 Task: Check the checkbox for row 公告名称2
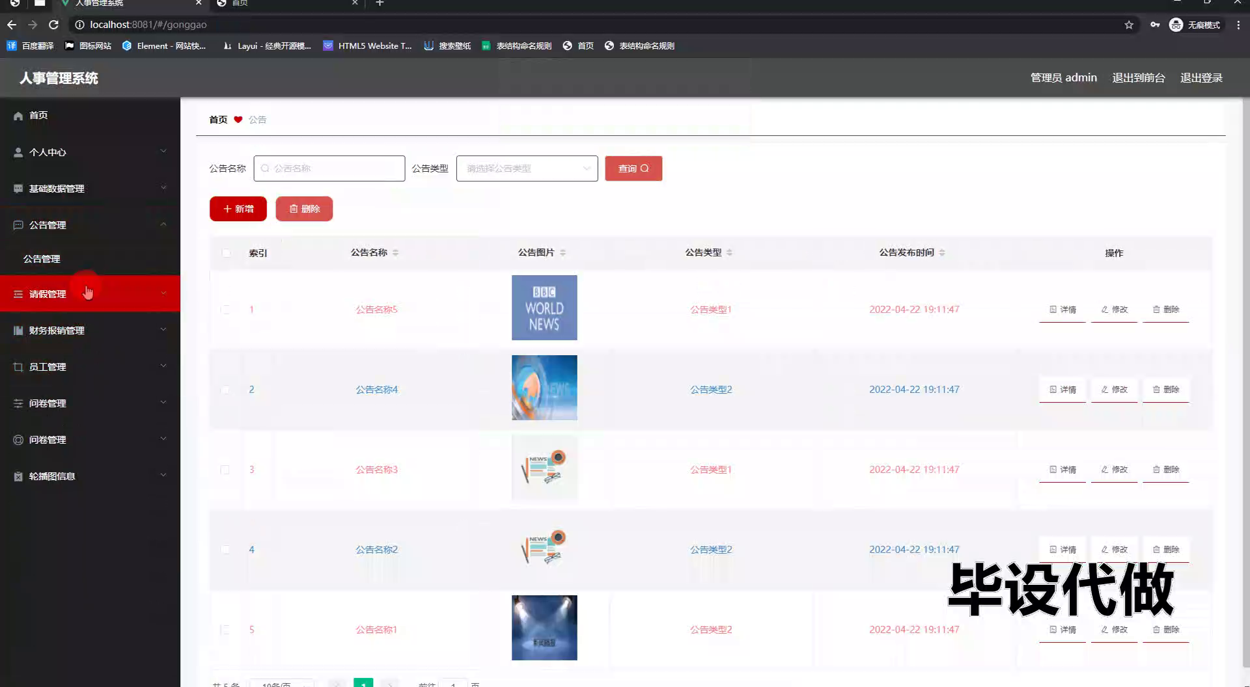(225, 550)
